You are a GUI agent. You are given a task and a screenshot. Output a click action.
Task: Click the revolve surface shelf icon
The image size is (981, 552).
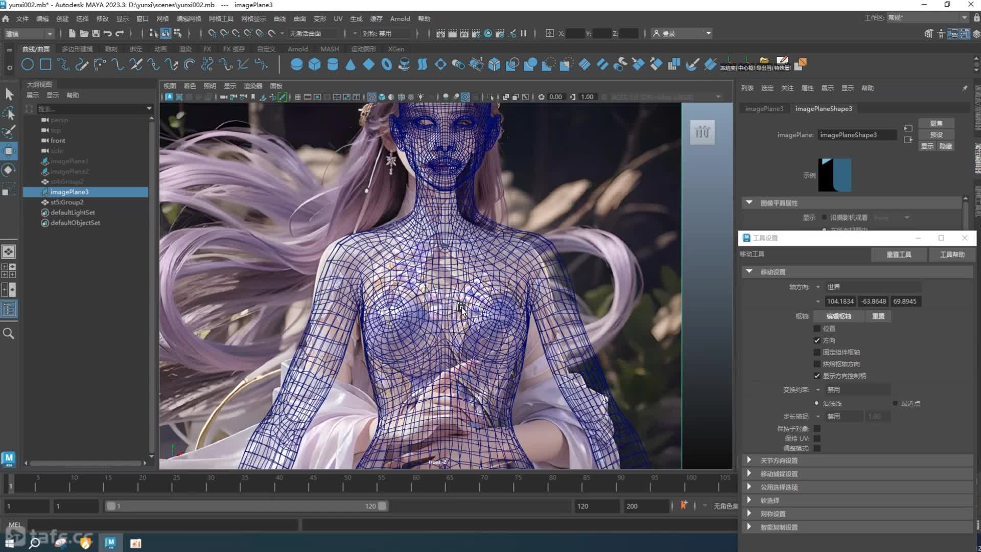404,64
